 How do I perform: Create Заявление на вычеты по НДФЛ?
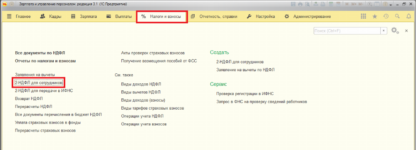click(245, 70)
